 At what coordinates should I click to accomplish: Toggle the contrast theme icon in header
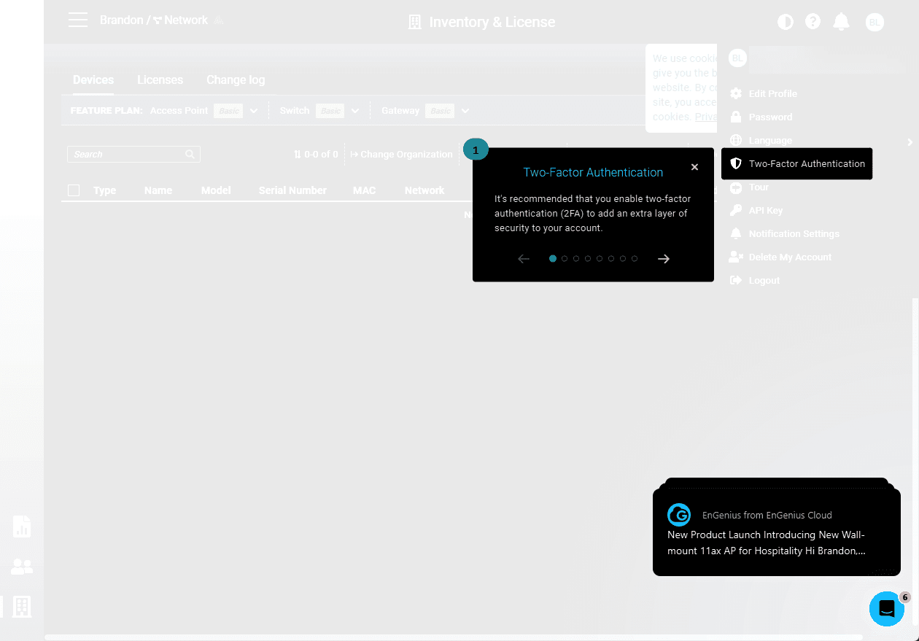coord(786,22)
